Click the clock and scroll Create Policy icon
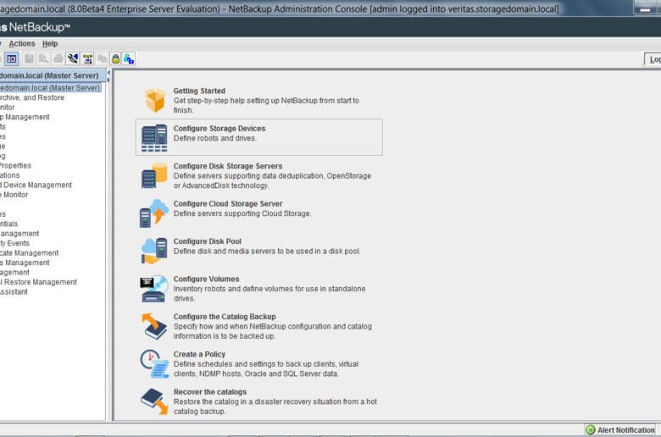Screen dimensions: 661x437 point(154,363)
